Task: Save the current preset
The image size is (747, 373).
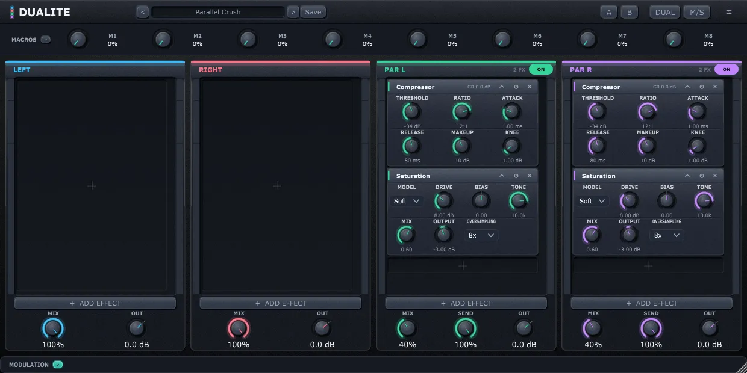Action: point(313,12)
